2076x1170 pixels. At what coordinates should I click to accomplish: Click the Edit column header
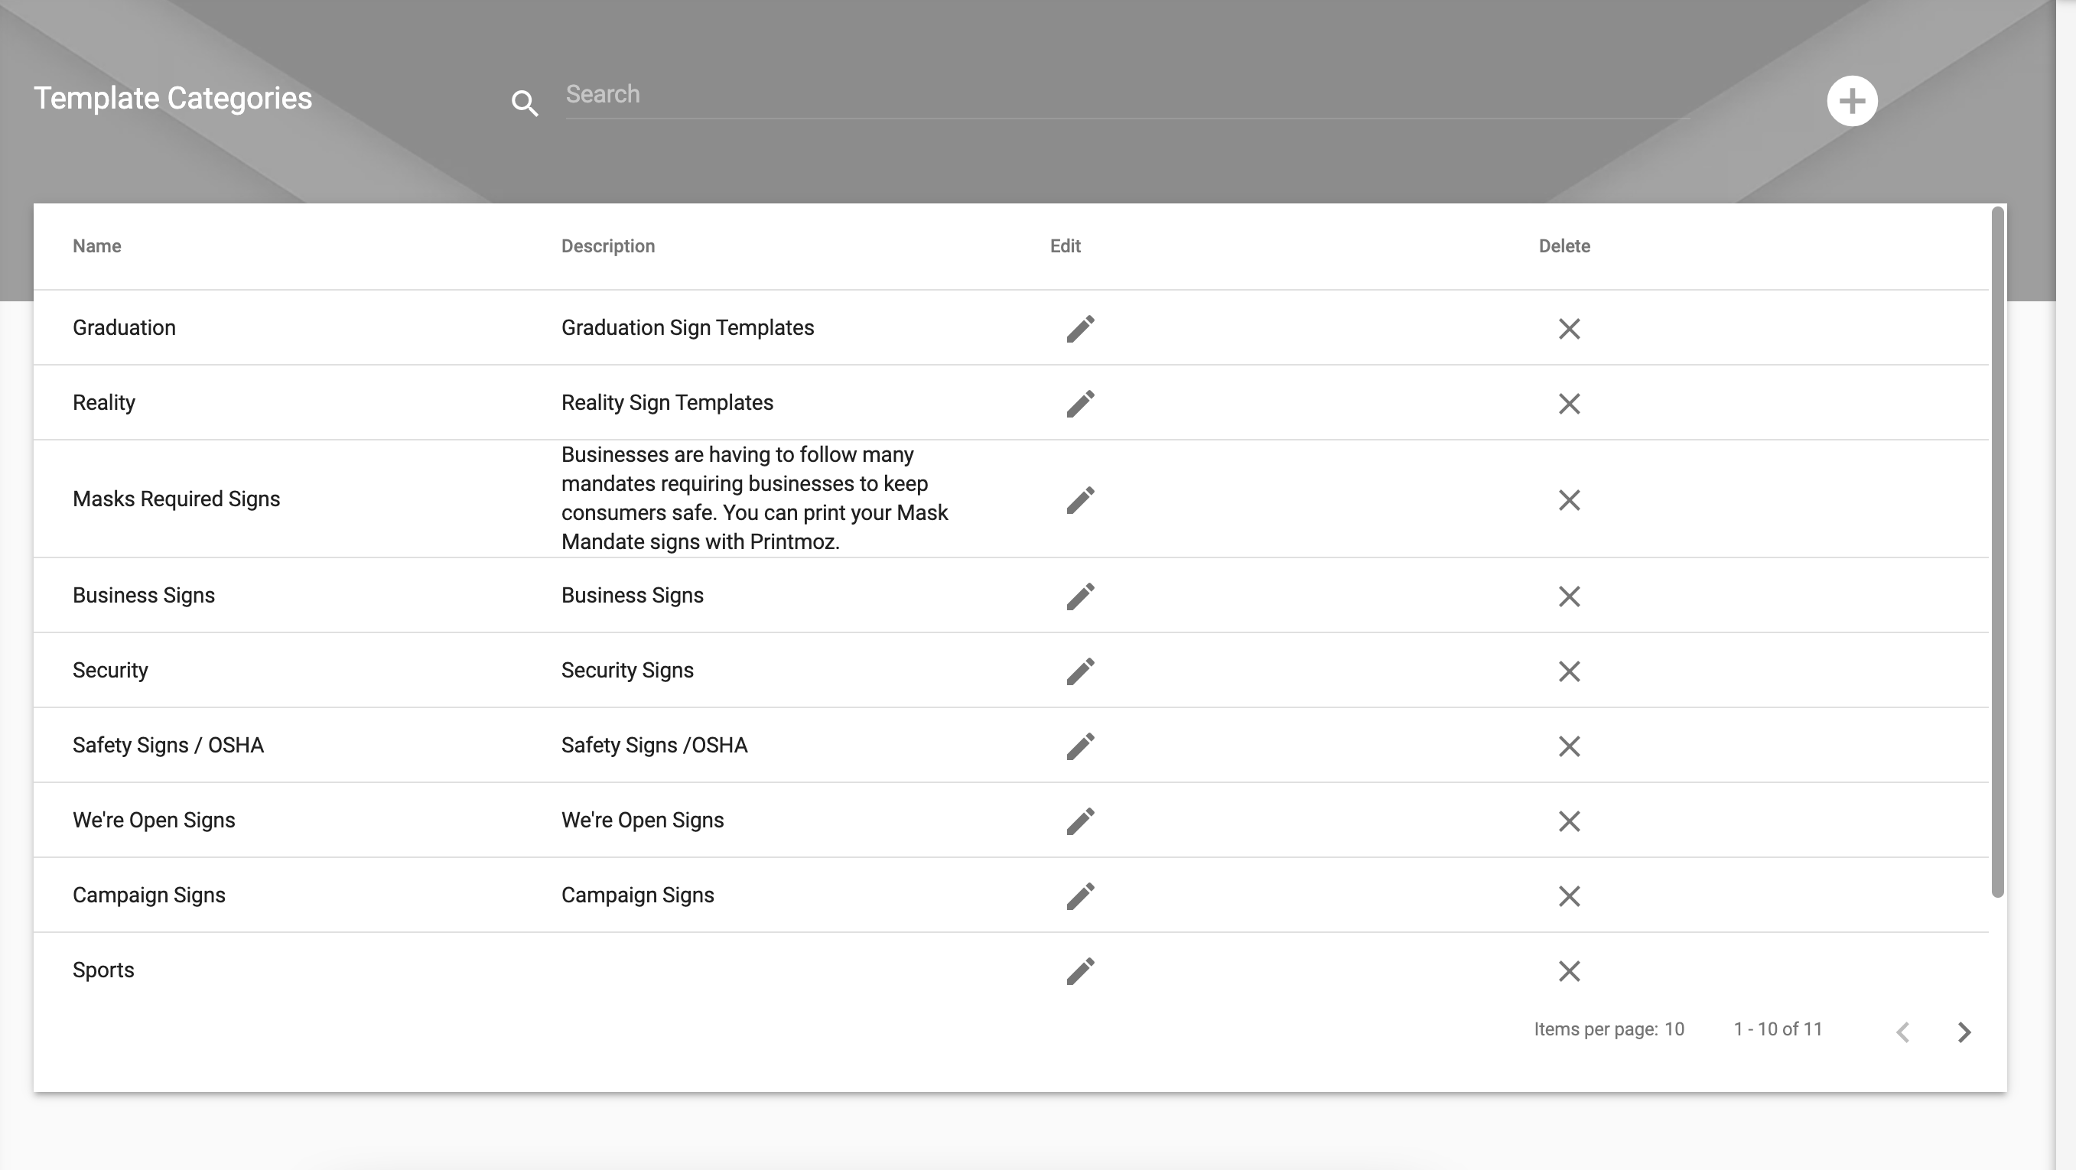(1065, 245)
